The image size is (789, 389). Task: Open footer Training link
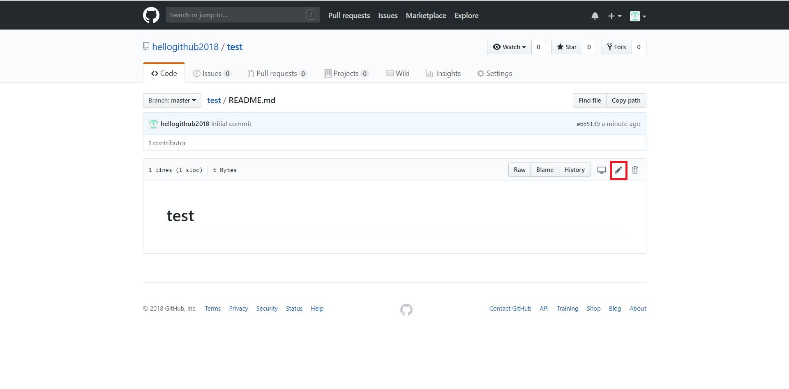[x=568, y=309]
